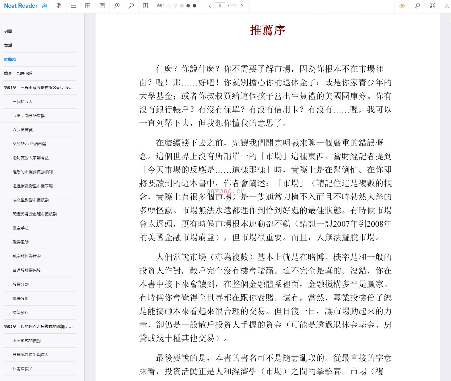Go to previous page arrow

210,6
